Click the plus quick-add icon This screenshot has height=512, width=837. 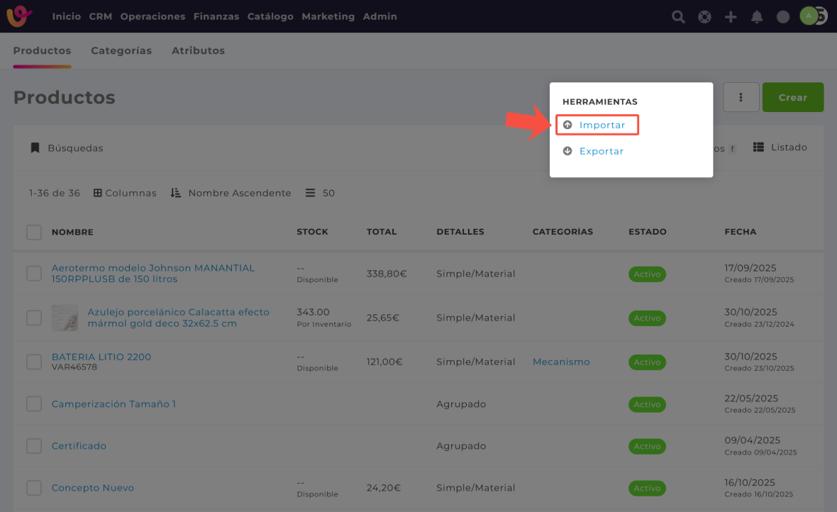pos(731,17)
